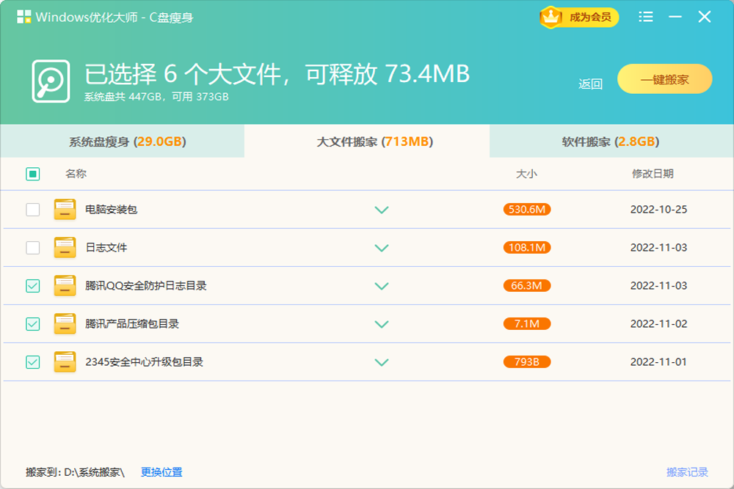Expand the 2345安全中心升级包目录 chevron
The width and height of the screenshot is (734, 489).
[x=381, y=361]
